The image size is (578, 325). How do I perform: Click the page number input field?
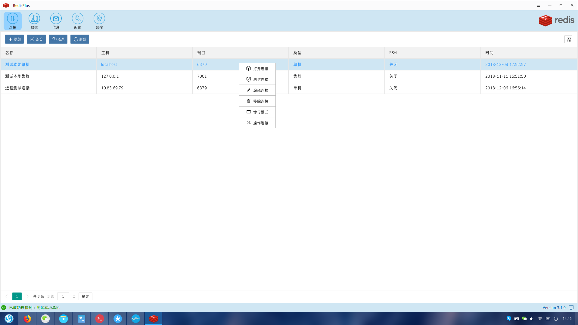point(63,296)
